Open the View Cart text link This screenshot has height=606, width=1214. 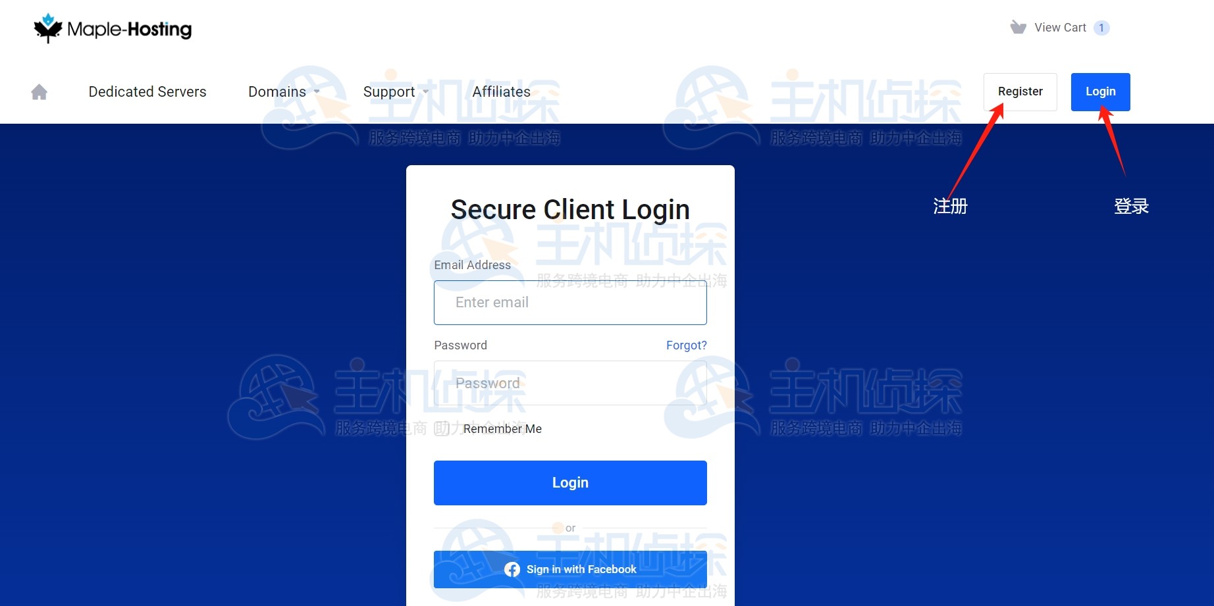coord(1060,28)
